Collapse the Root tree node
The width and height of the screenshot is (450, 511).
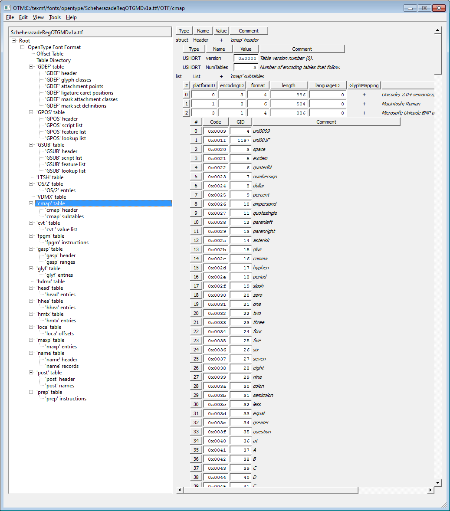click(x=14, y=41)
